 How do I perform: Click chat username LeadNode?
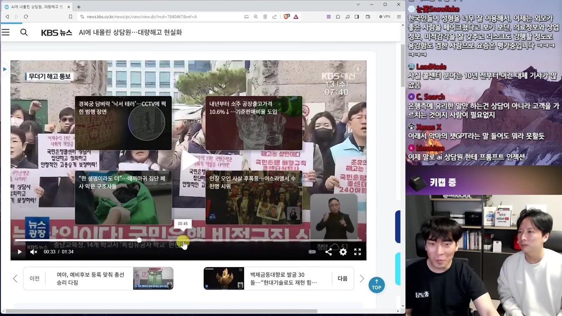(x=431, y=67)
